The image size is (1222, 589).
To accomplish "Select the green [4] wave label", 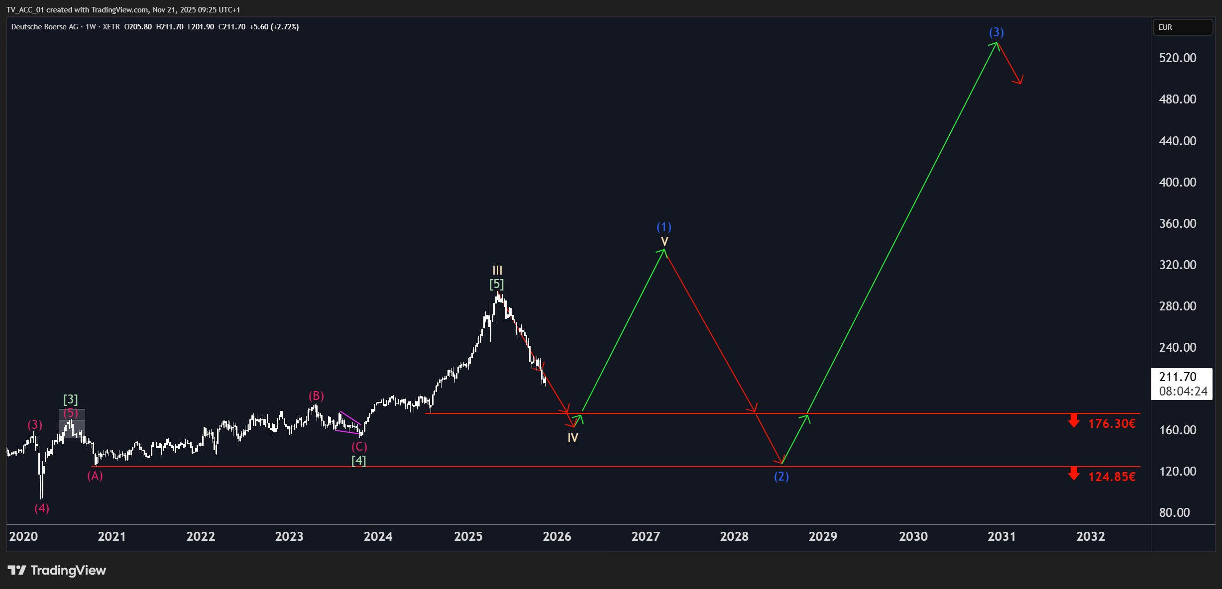I will click(x=358, y=461).
